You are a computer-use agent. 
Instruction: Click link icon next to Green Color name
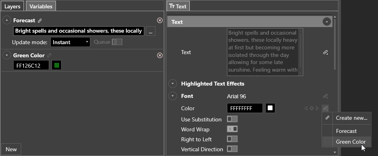tap(49, 55)
